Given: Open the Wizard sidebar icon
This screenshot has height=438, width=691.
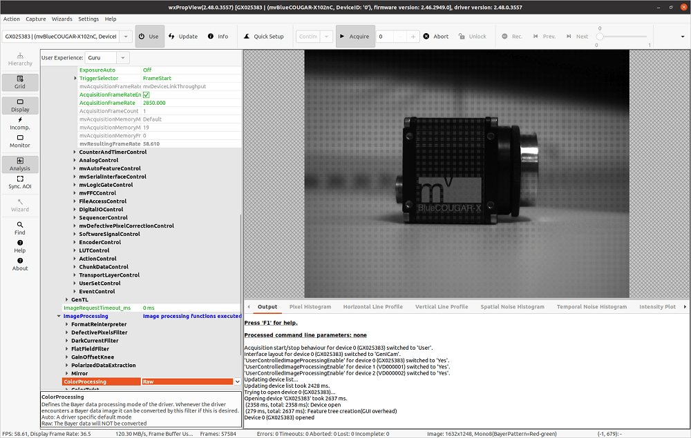Looking at the screenshot, I should pyautogui.click(x=20, y=206).
